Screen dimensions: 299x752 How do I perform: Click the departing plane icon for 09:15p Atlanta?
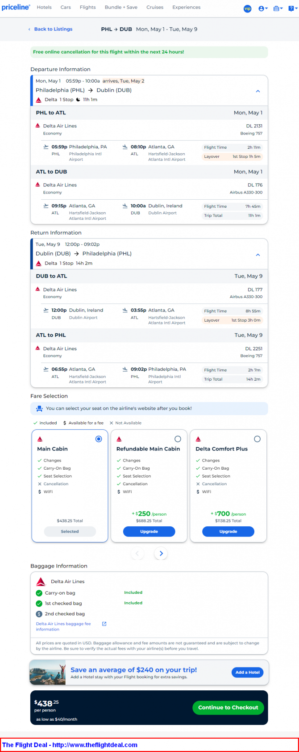click(x=46, y=206)
